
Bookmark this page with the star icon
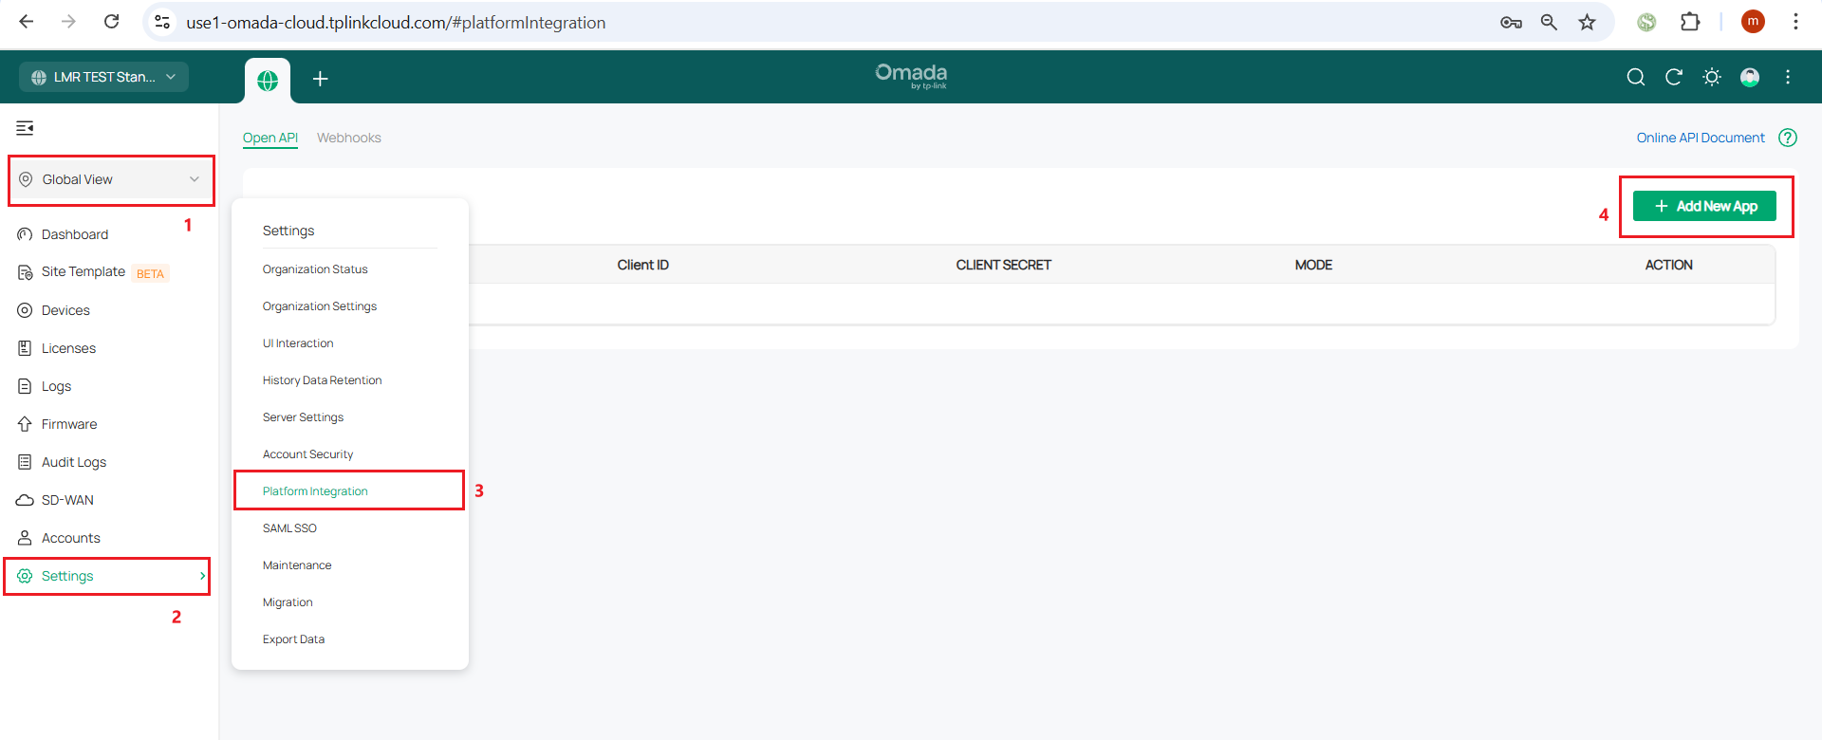[x=1587, y=22]
